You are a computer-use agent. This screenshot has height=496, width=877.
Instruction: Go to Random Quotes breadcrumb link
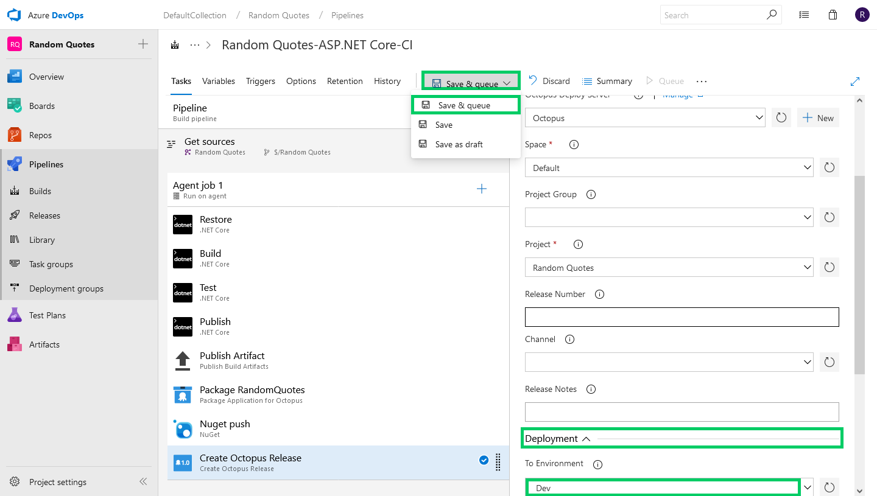coord(279,15)
